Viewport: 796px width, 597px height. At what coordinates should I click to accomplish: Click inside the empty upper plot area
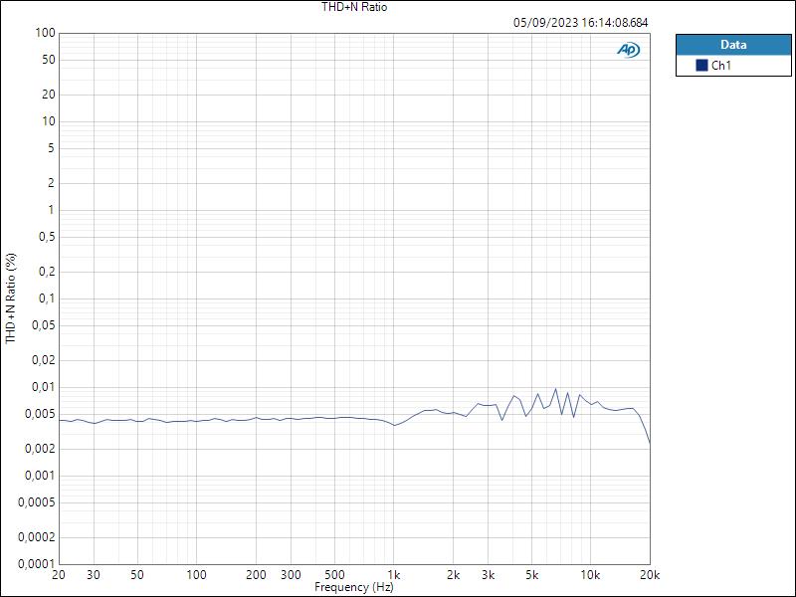pos(348,149)
